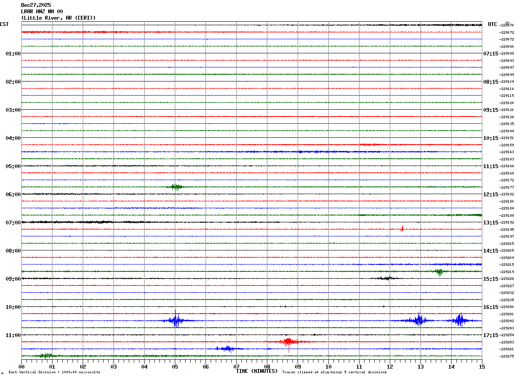
Task: Click the blue burst at minute 13 on the 10:30 trace
Action: click(x=419, y=320)
